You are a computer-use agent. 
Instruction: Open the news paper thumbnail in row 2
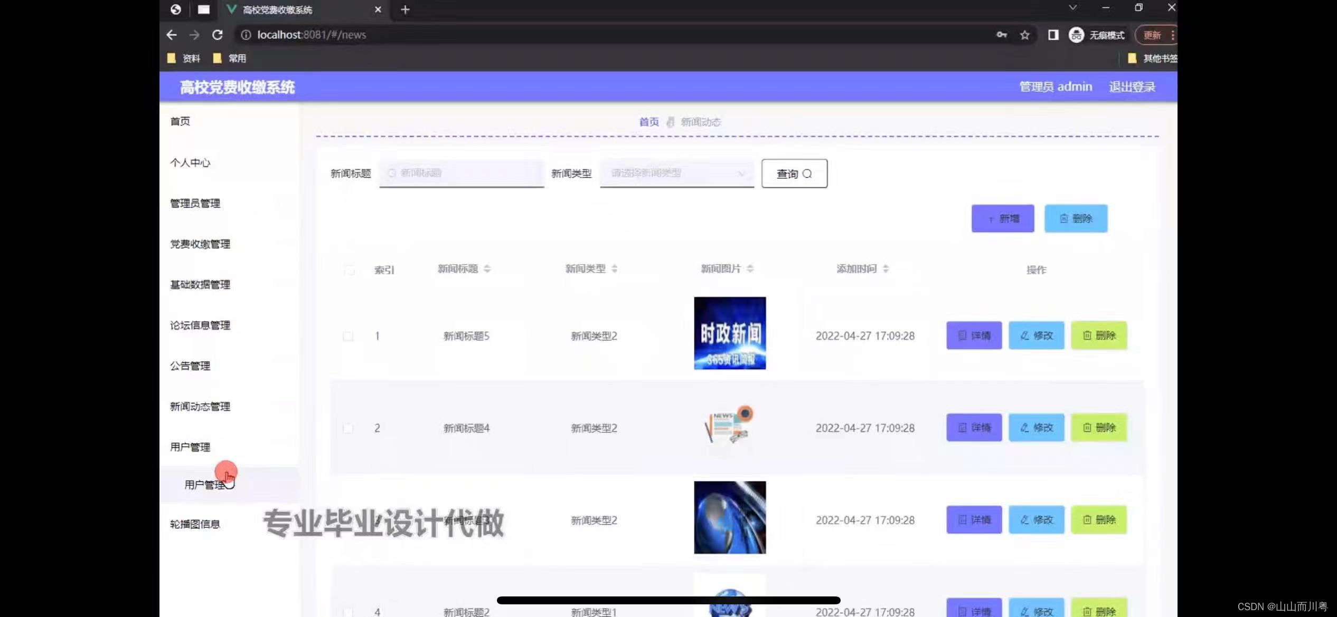pos(730,425)
